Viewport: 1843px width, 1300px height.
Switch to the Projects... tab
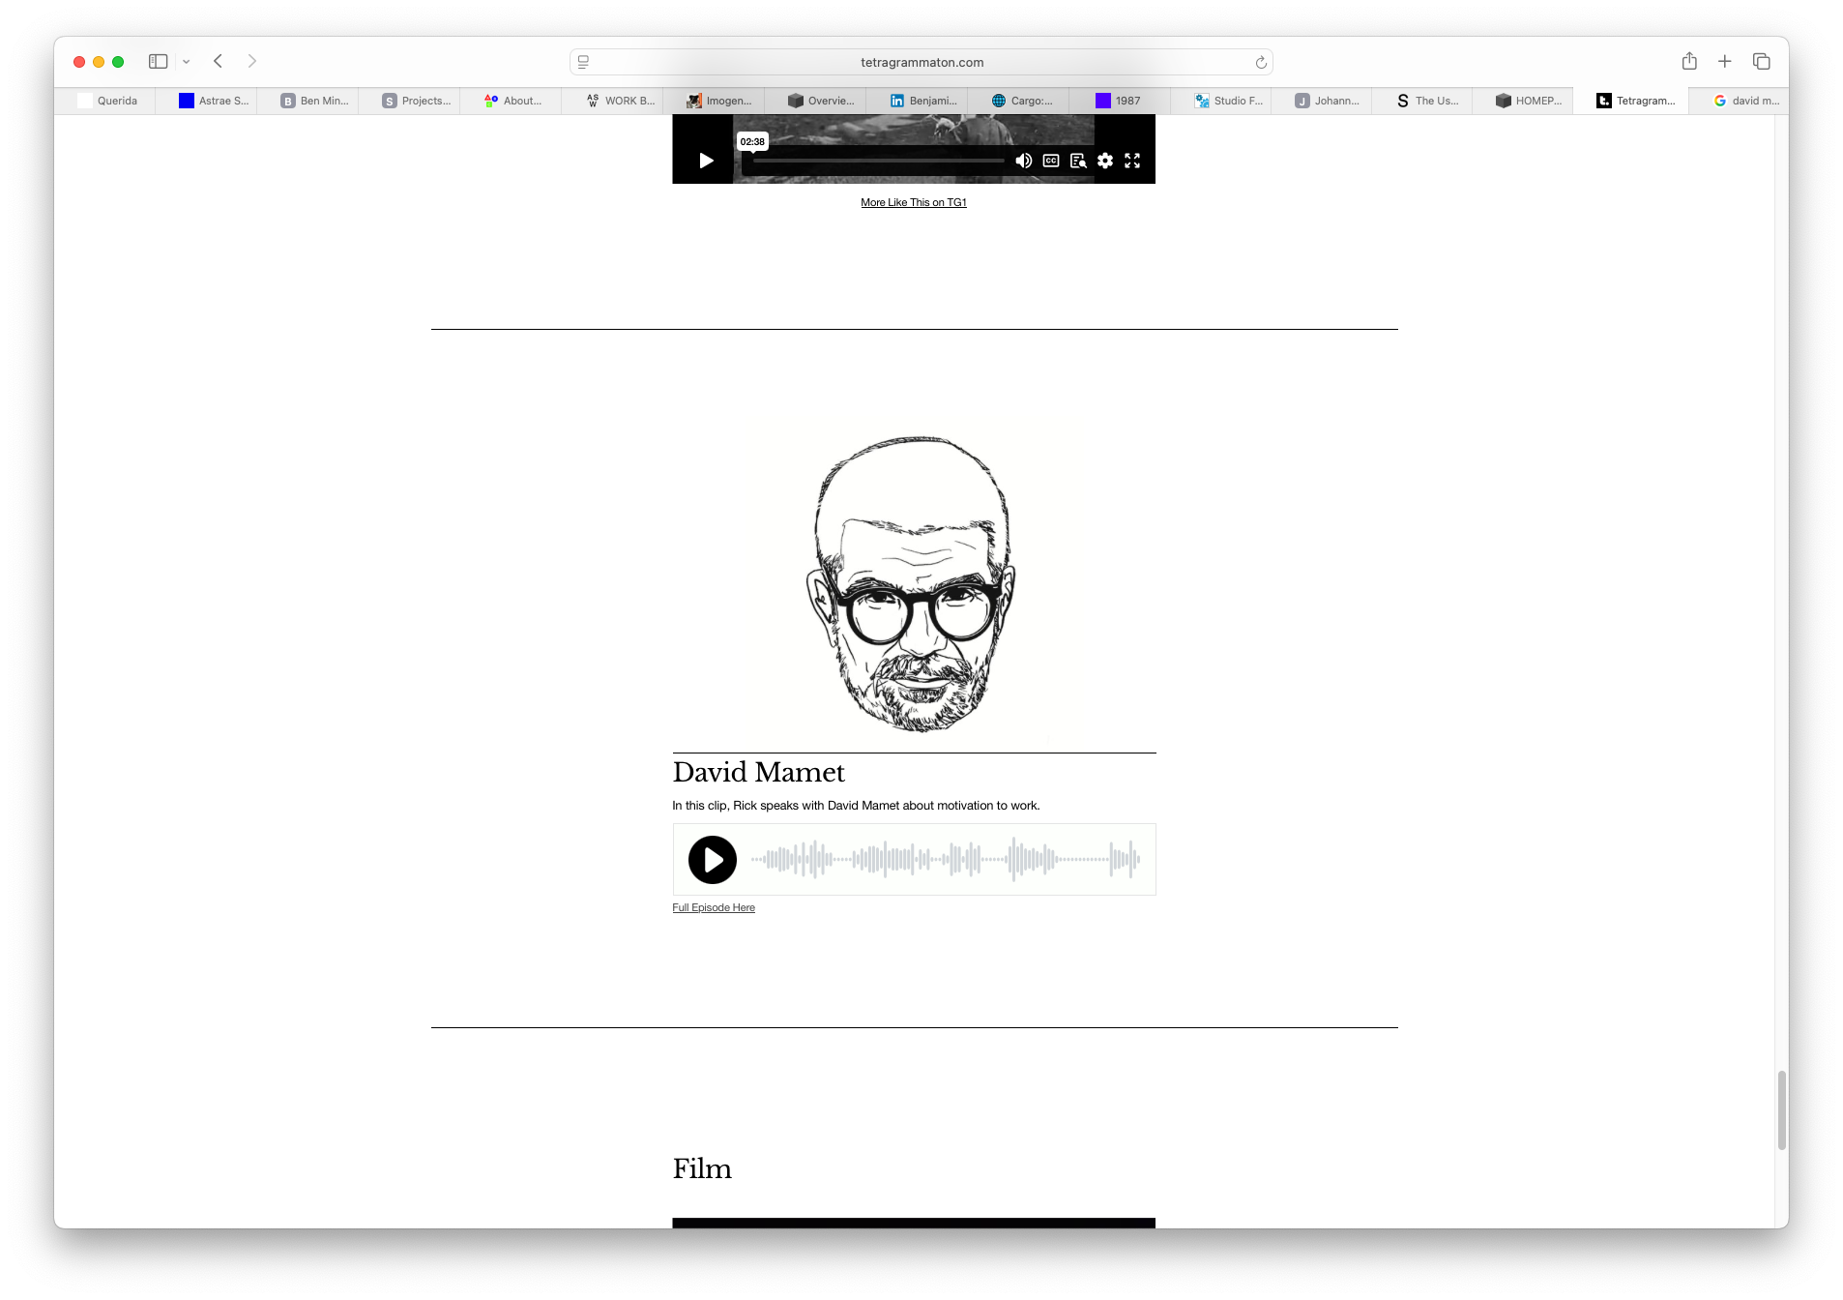point(410,101)
